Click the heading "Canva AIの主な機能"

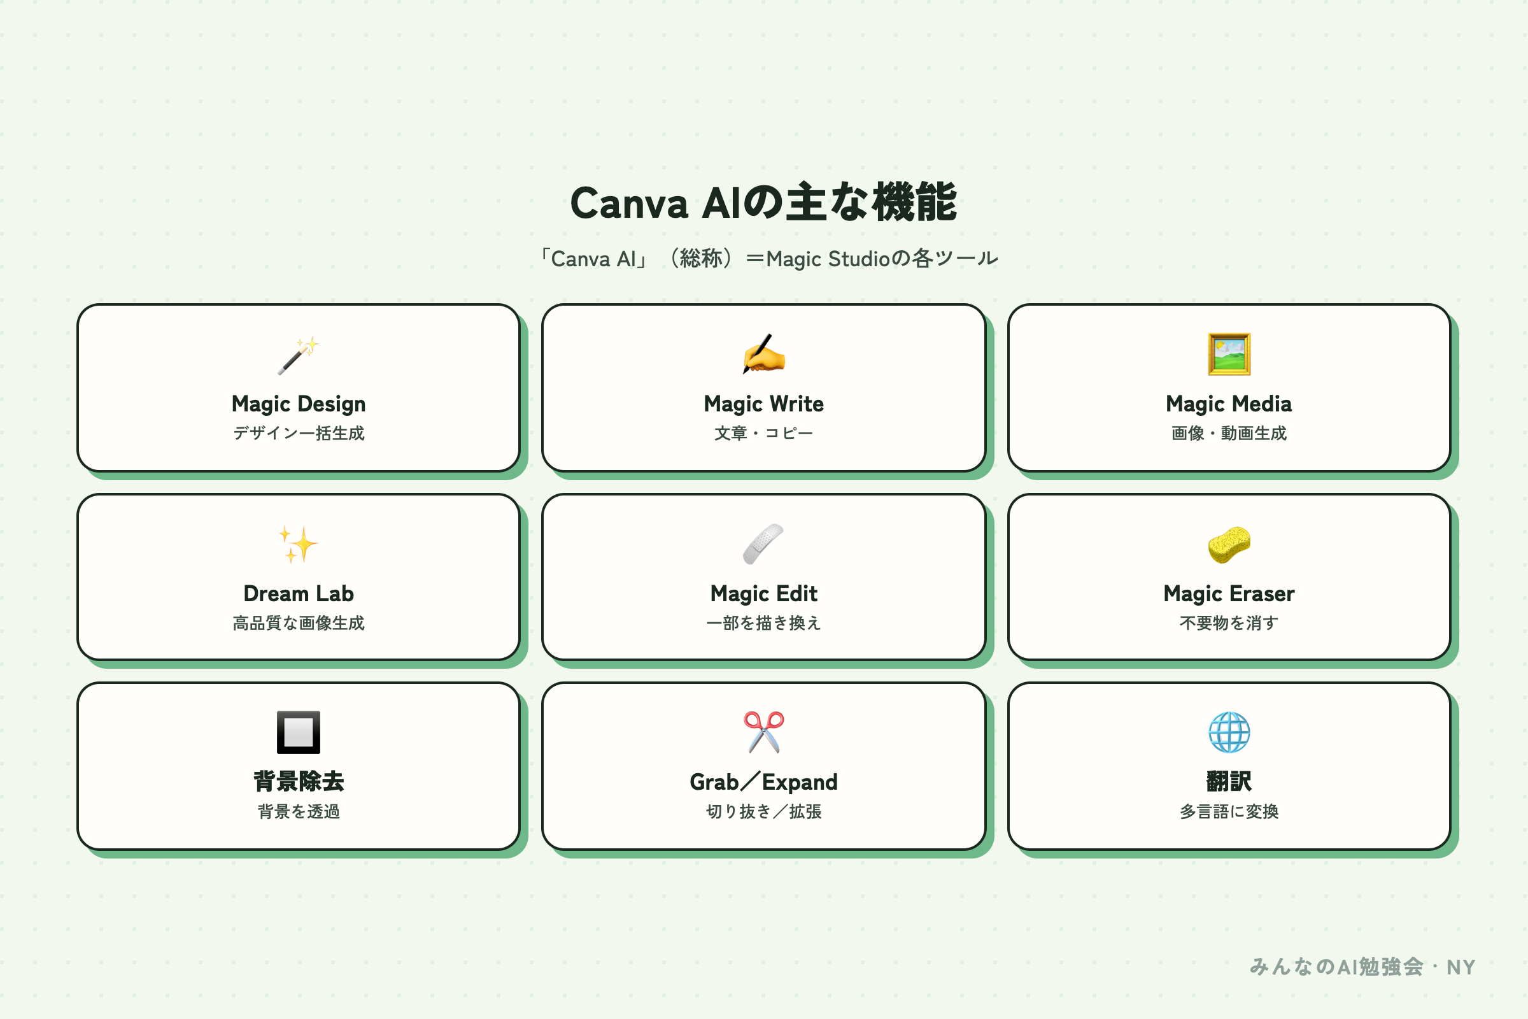point(763,203)
